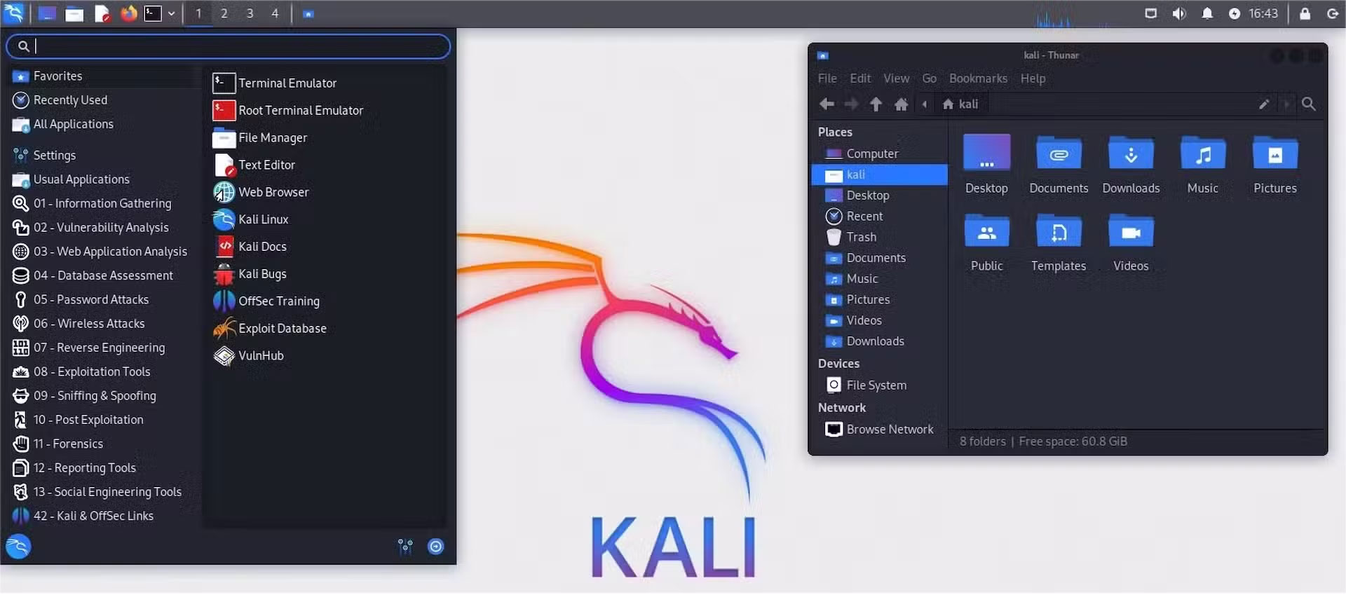The image size is (1346, 595).
Task: Launch VulnHub from the application menu
Action: point(260,356)
